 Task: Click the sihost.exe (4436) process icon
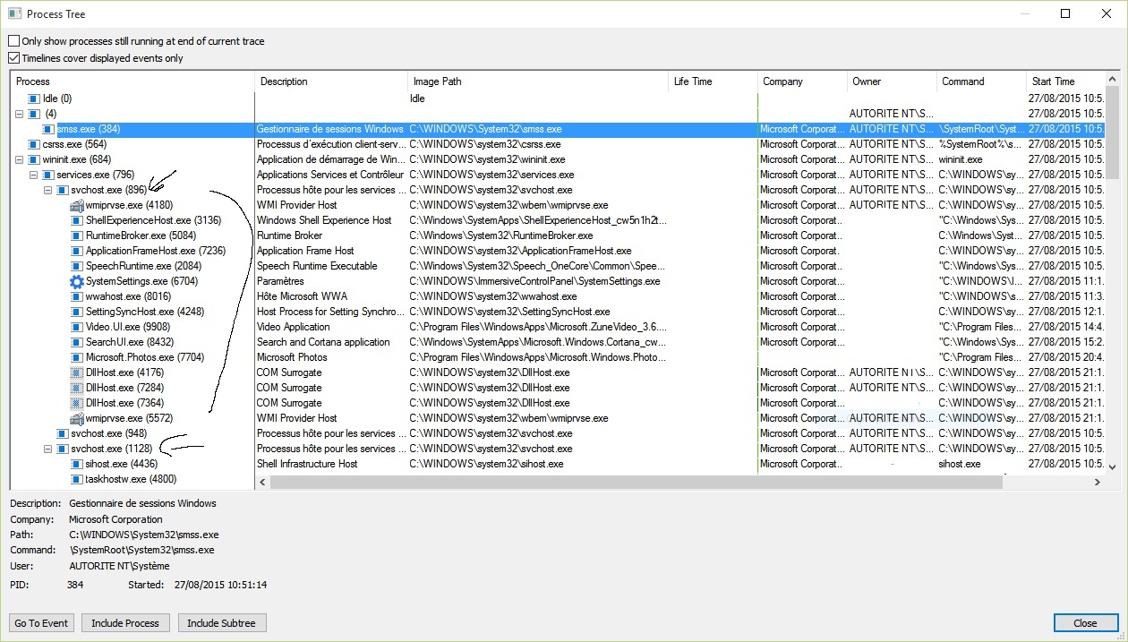(x=77, y=464)
